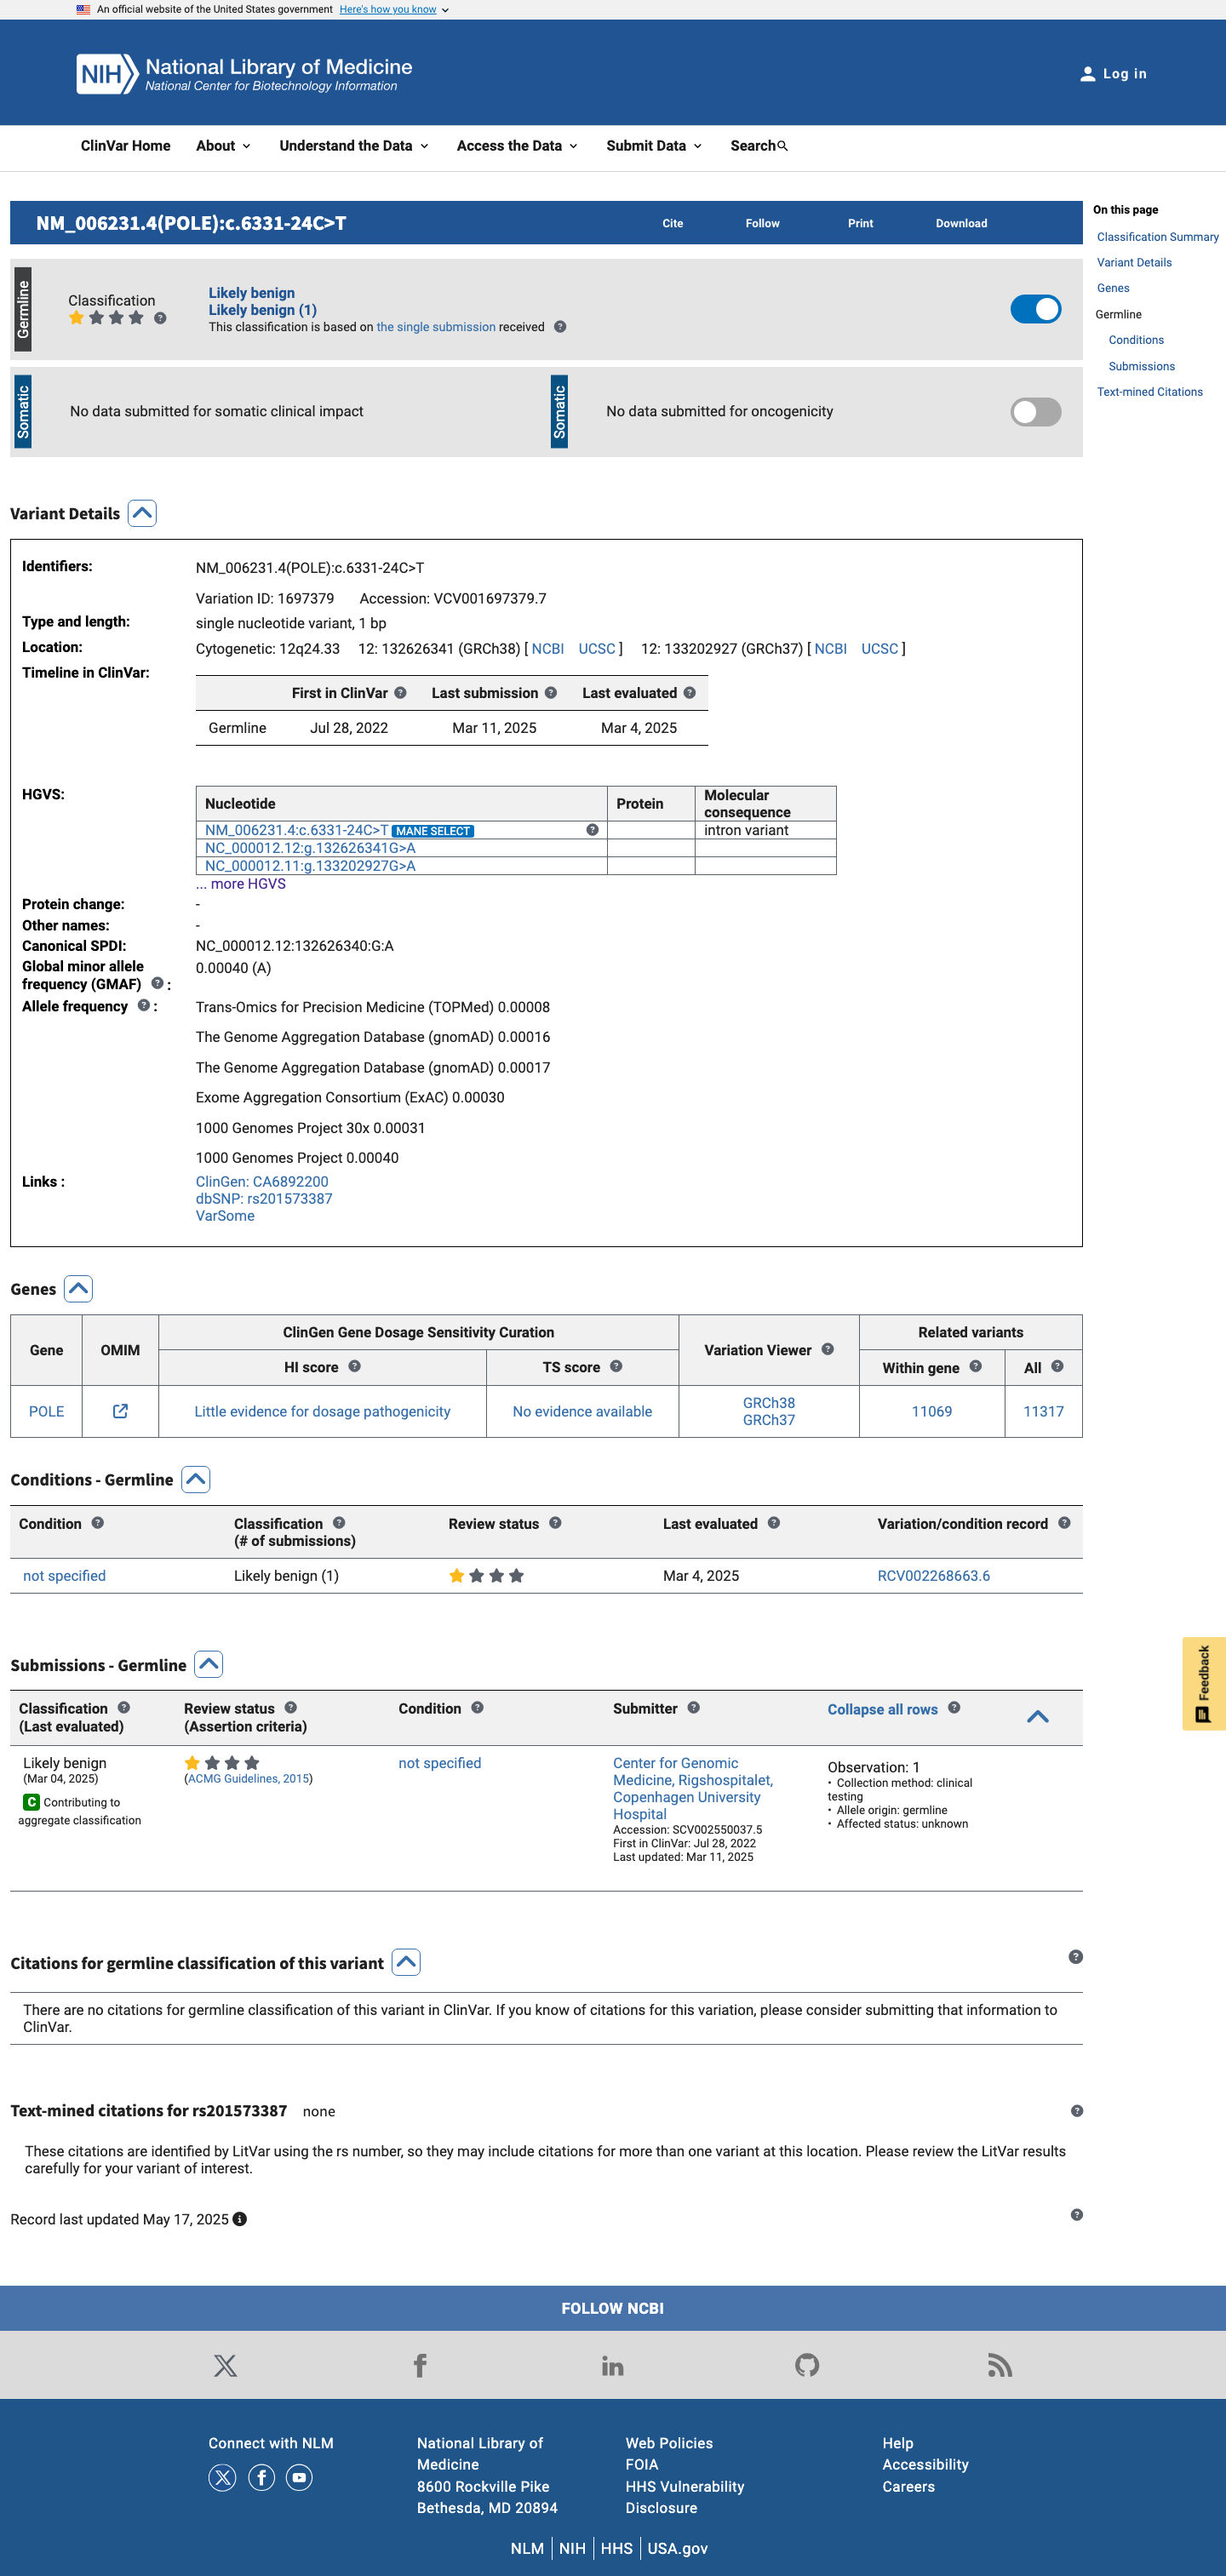Open 'Little evidence for dosage pathogenicity' link
The image size is (1226, 2576).
pos(322,1411)
